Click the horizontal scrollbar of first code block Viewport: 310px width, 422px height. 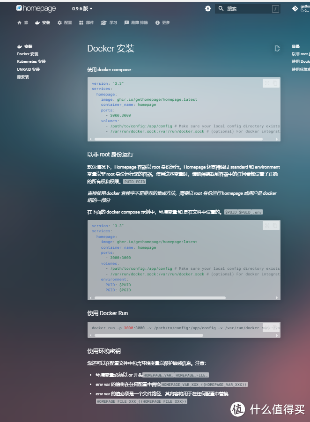(179, 139)
